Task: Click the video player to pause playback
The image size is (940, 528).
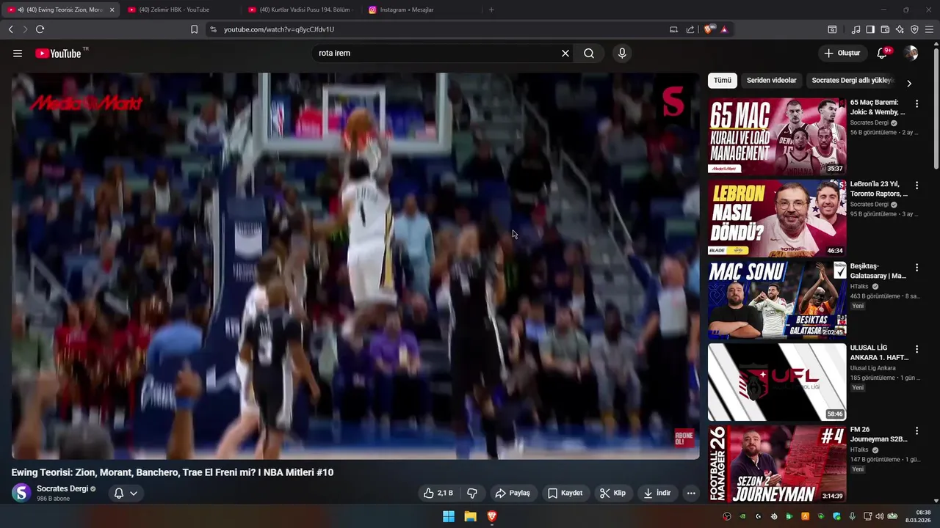Action: 355,265
